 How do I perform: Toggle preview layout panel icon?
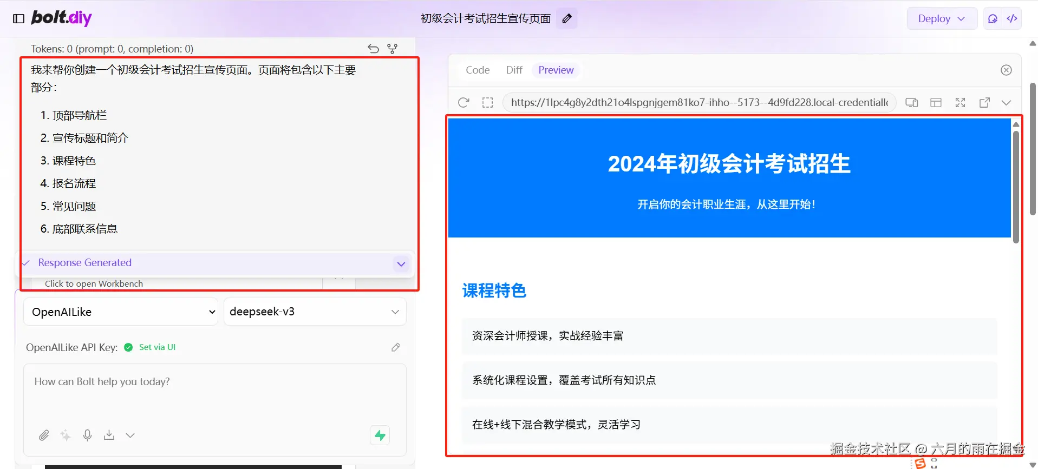coord(936,103)
